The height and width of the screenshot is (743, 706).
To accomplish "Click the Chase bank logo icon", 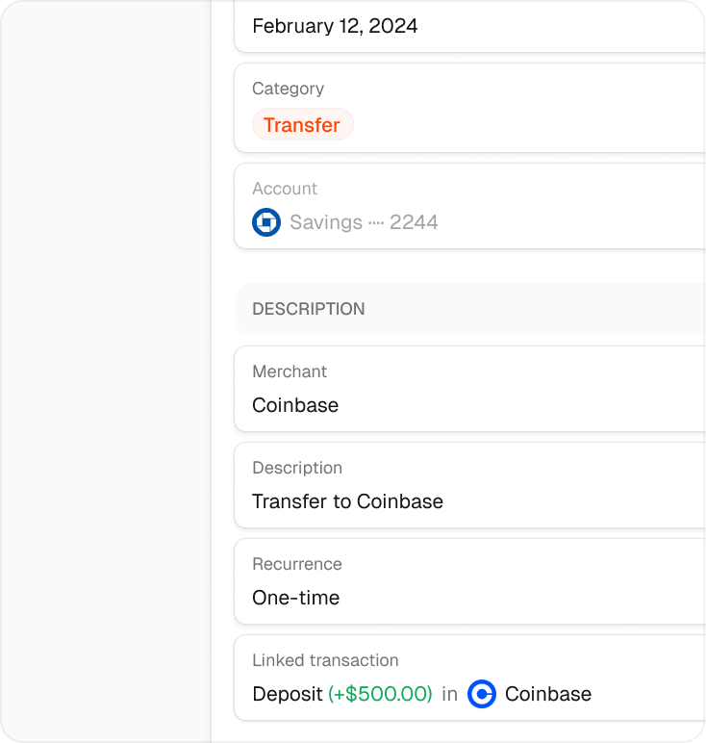I will click(265, 222).
